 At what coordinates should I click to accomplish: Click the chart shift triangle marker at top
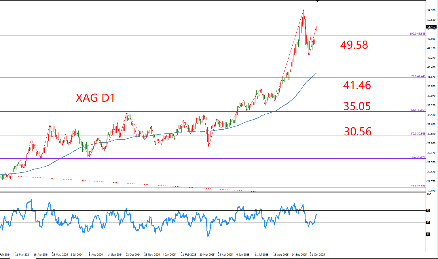[x=317, y=1]
